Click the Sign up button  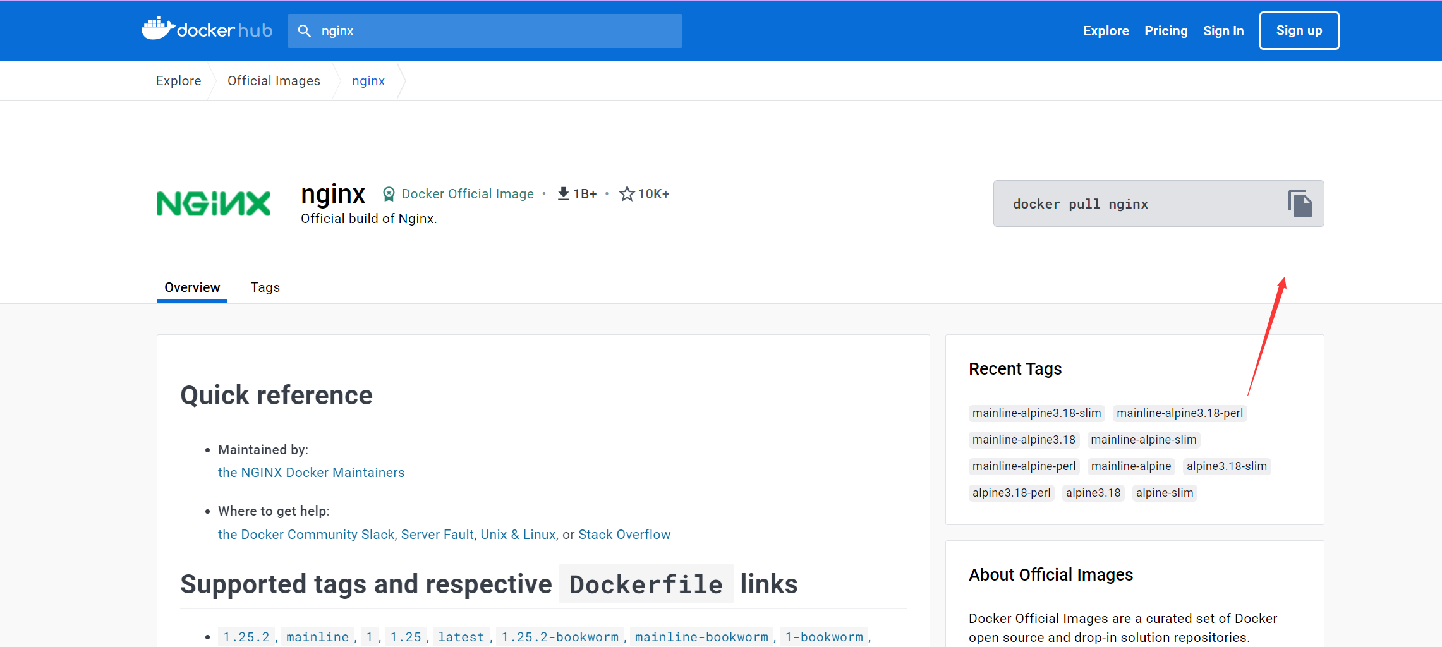pyautogui.click(x=1299, y=30)
